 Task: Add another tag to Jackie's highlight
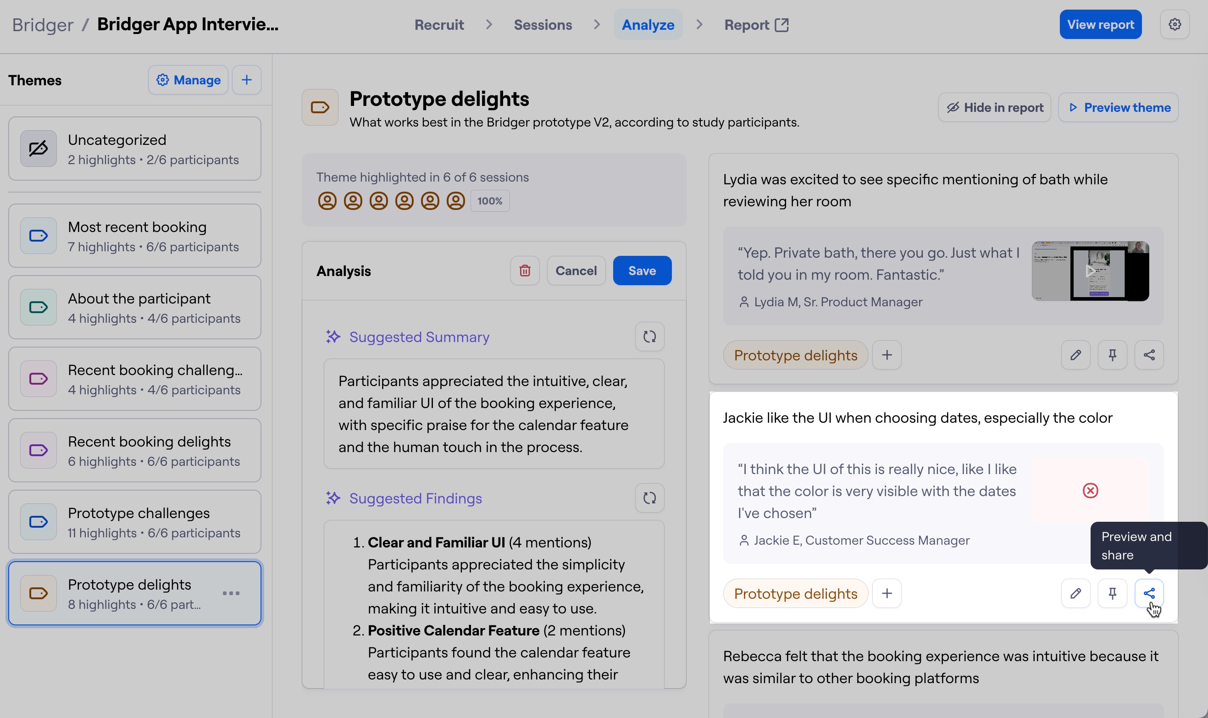click(x=887, y=593)
